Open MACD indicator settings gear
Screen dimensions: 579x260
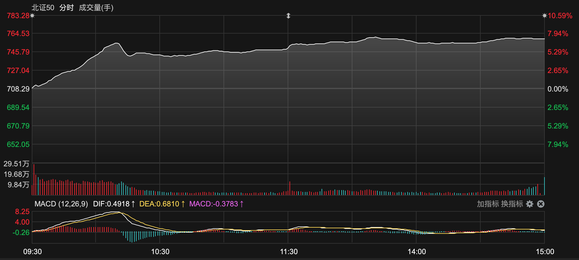coord(530,204)
